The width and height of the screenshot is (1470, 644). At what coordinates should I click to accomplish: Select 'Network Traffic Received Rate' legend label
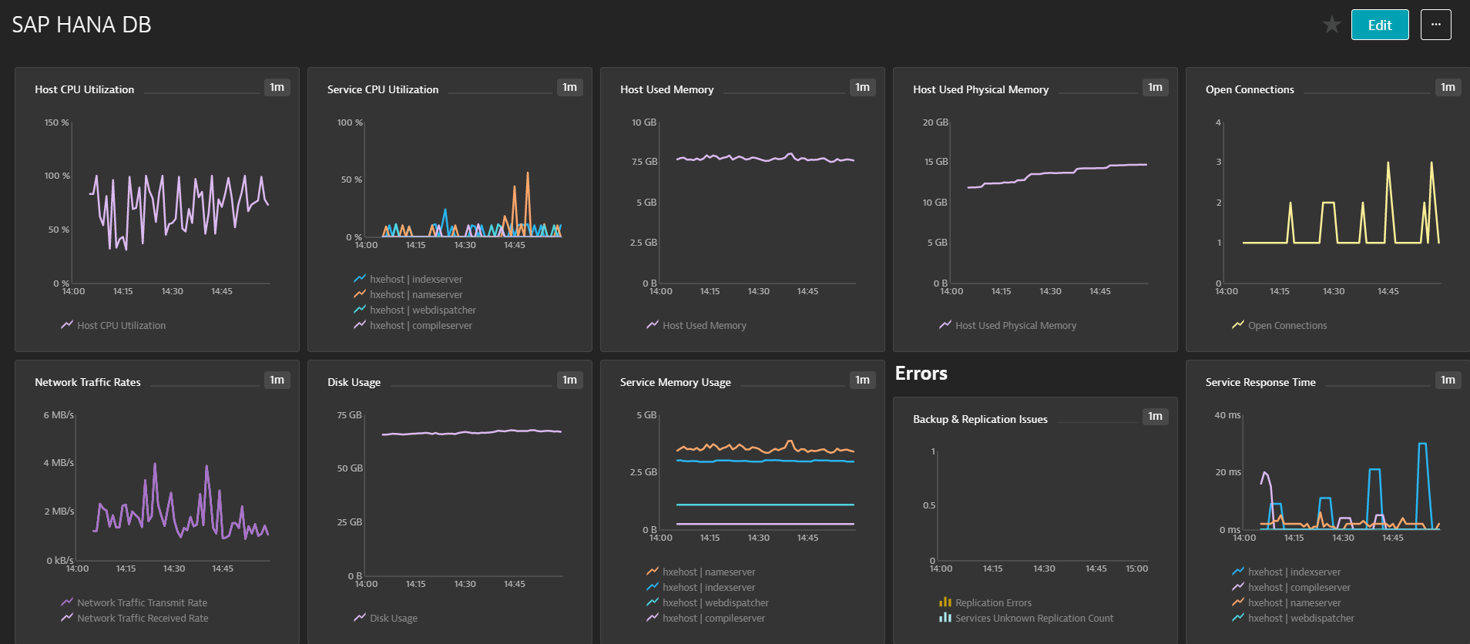tap(143, 619)
